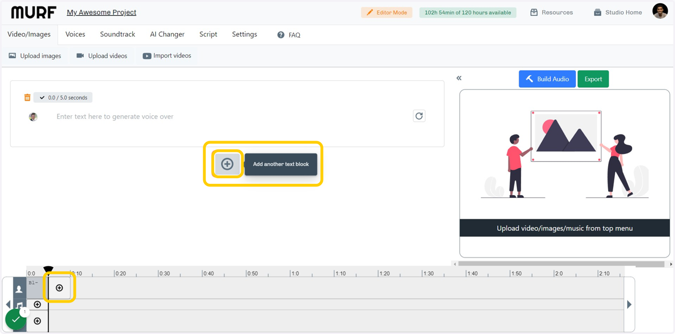Click the music track note icon

[x=19, y=306]
